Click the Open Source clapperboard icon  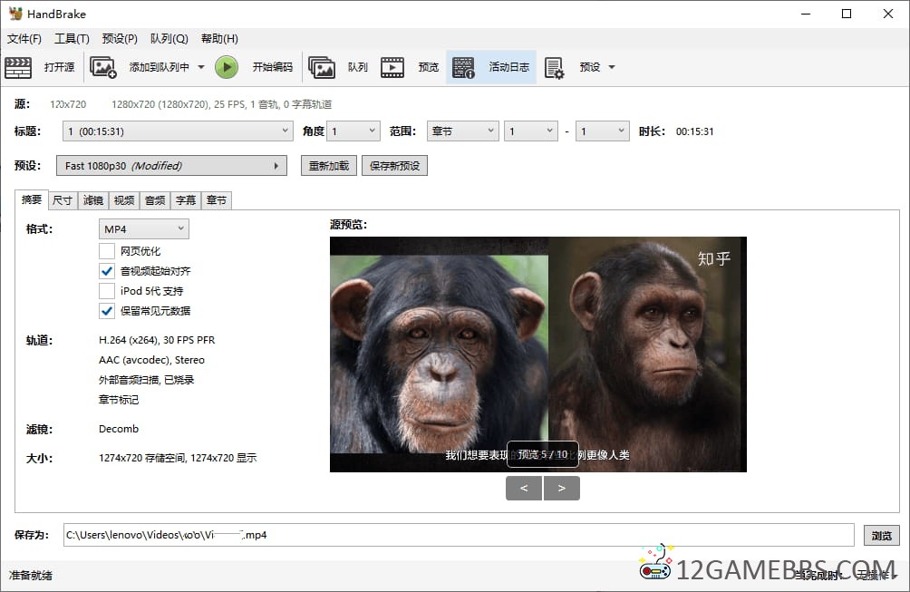18,67
